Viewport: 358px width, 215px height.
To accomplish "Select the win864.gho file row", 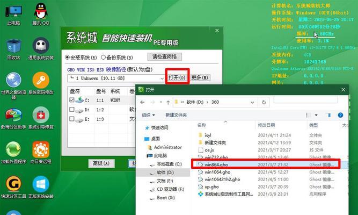I will [272, 164].
